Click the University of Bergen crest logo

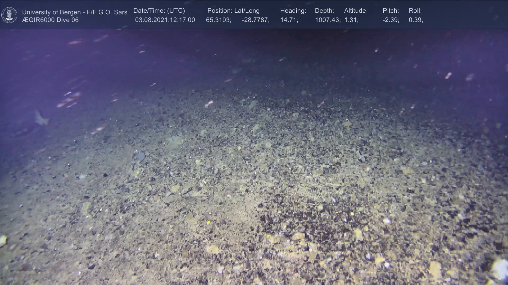click(x=9, y=15)
